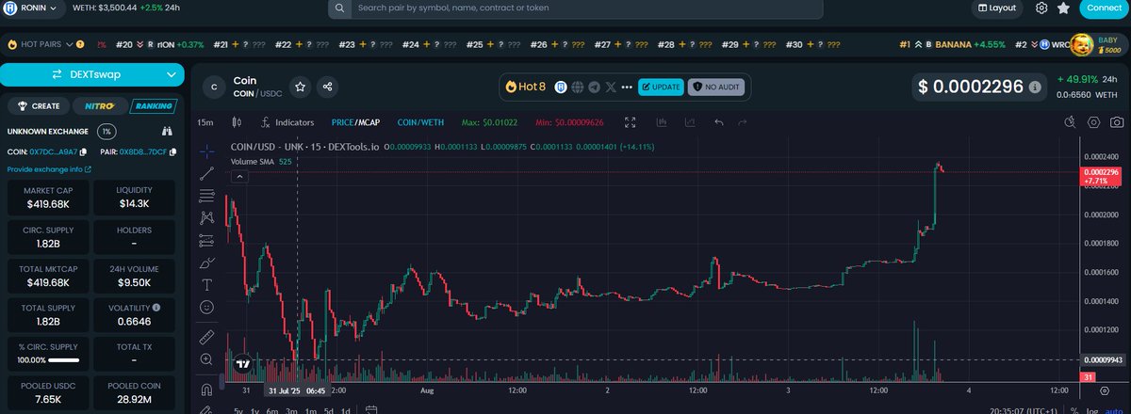Open the RANKING tab
This screenshot has height=414, width=1131.
click(152, 106)
